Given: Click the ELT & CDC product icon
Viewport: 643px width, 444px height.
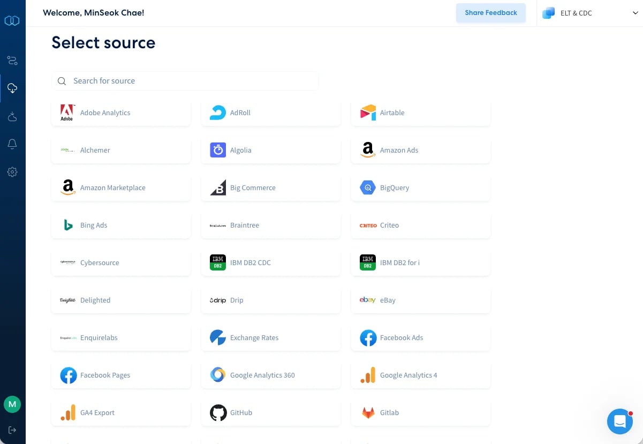Looking at the screenshot, I should (548, 13).
